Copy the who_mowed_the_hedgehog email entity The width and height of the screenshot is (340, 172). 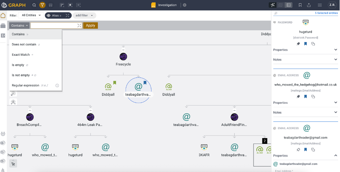[x=313, y=97]
